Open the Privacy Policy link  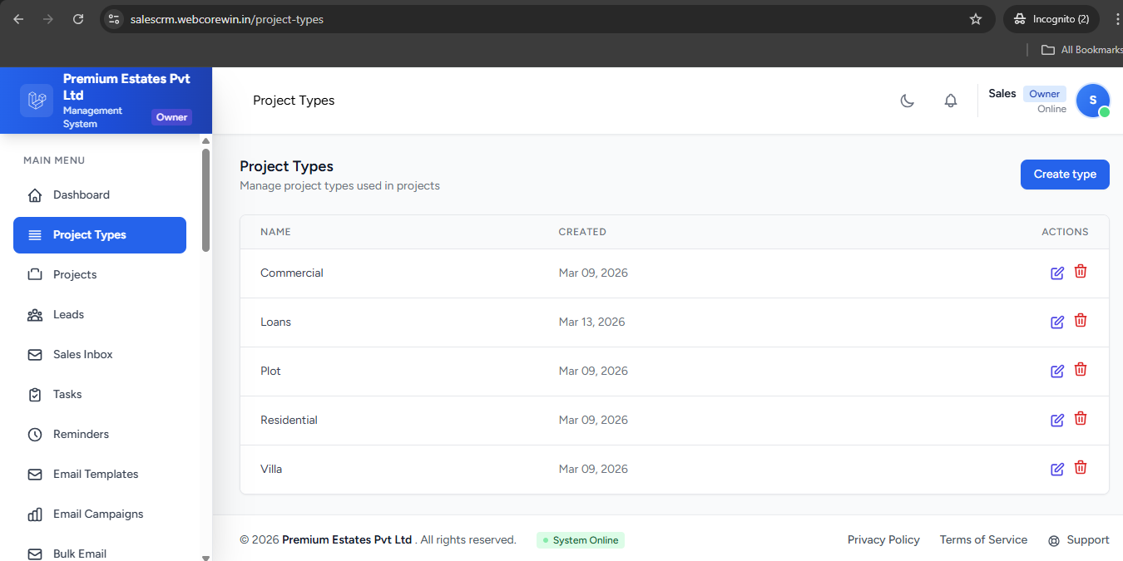(883, 539)
